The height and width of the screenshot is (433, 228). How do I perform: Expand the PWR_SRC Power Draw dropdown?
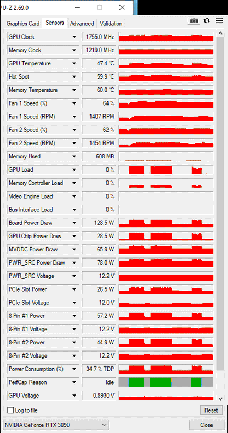[74, 262]
